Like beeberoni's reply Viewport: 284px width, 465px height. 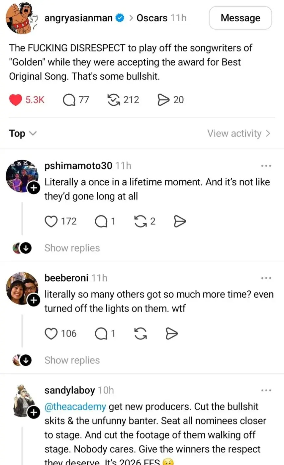[x=51, y=333]
